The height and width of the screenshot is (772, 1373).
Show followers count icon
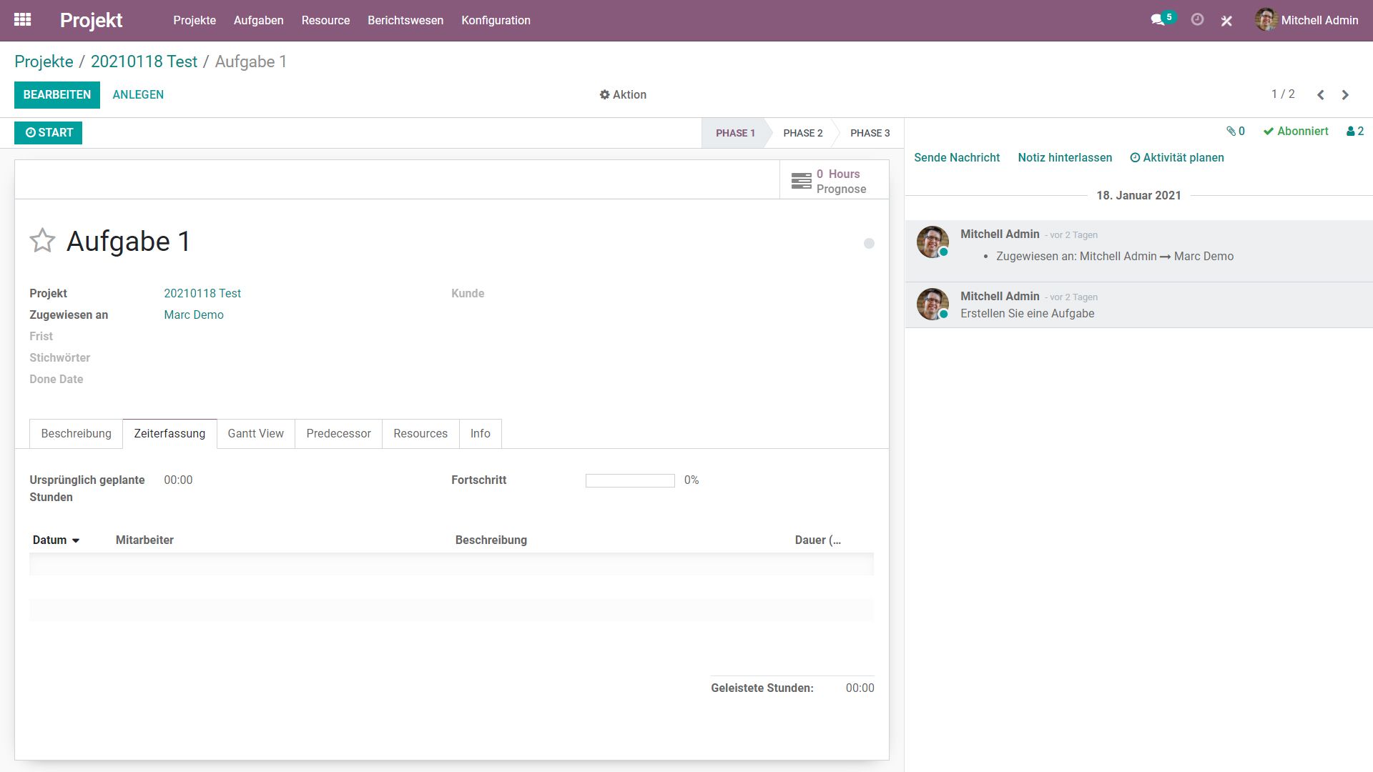pyautogui.click(x=1354, y=132)
